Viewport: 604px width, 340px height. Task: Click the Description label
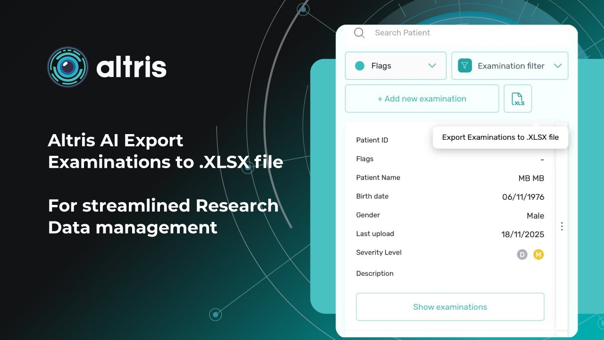click(x=375, y=273)
